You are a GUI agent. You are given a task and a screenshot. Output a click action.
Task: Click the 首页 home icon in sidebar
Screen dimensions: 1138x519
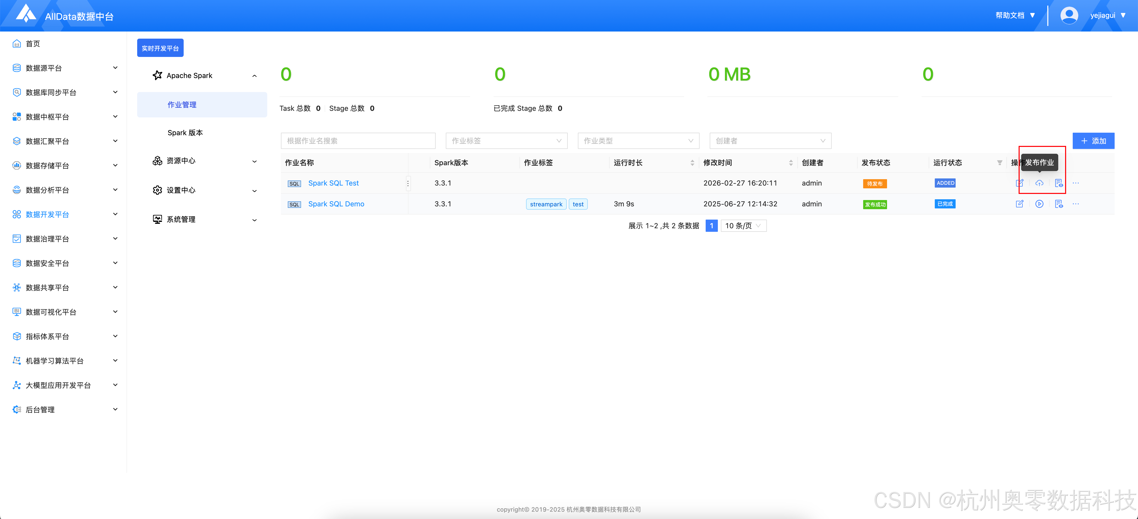(17, 43)
